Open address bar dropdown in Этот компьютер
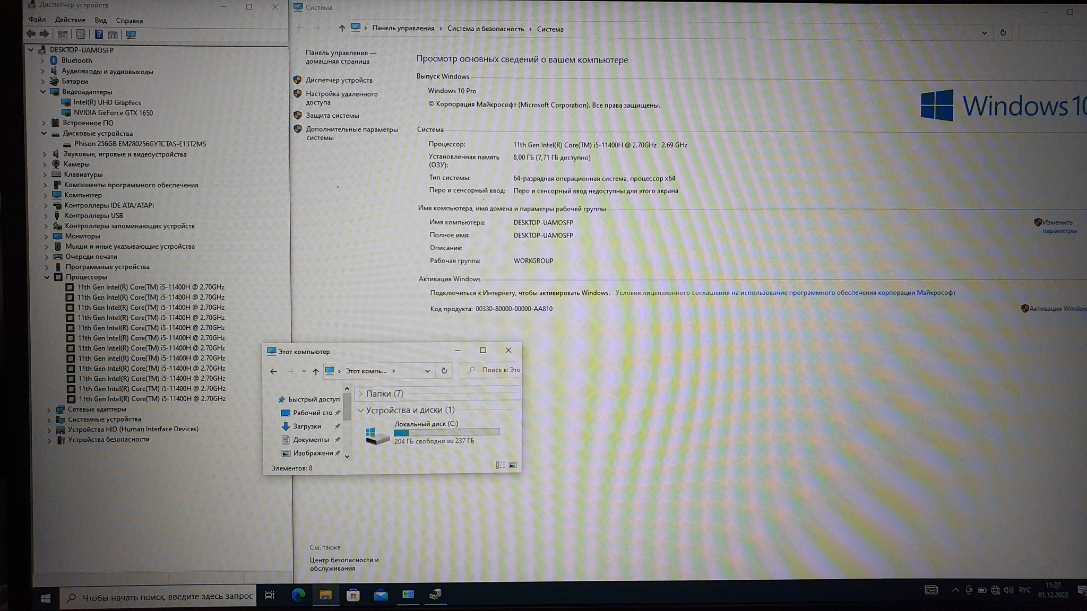 427,371
